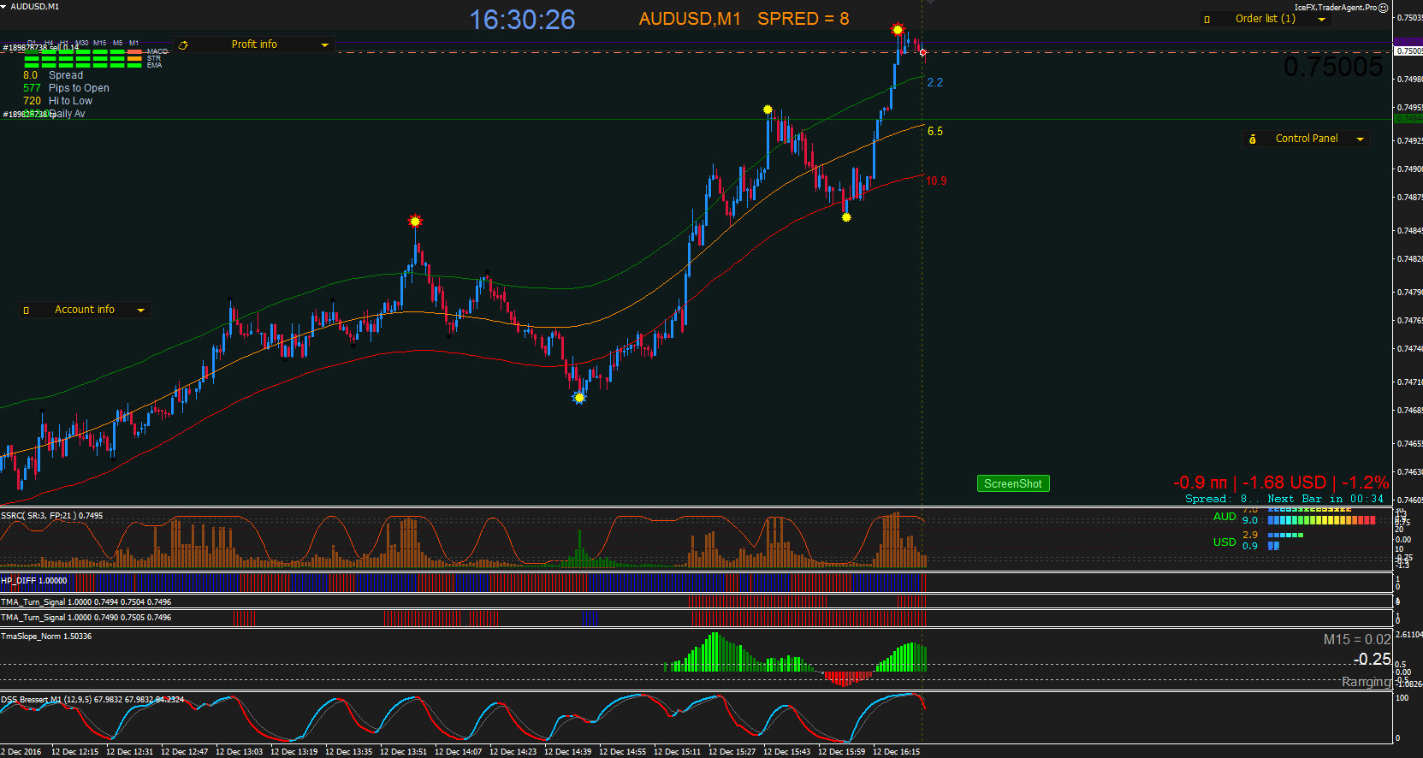The width and height of the screenshot is (1423, 758).
Task: Click the current price order marker on last candle
Action: pos(922,52)
